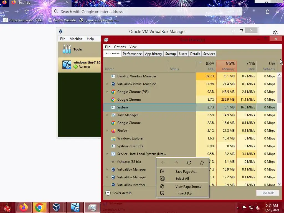Switch to the Services tab
The width and height of the screenshot is (284, 213).
(x=209, y=54)
